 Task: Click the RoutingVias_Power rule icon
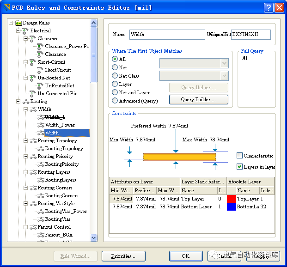click(x=41, y=212)
